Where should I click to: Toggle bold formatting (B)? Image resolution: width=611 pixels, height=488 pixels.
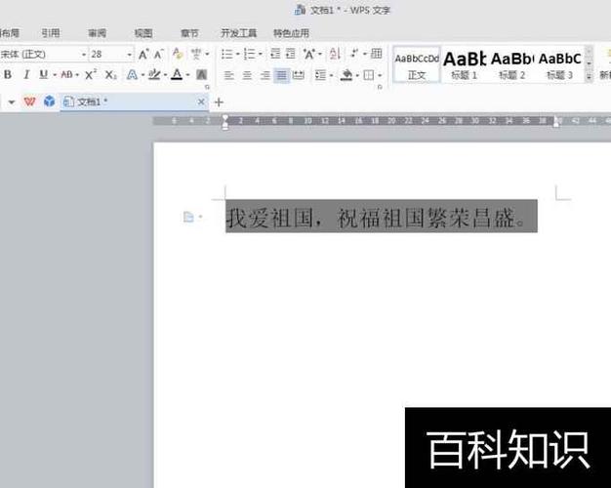pyautogui.click(x=8, y=74)
